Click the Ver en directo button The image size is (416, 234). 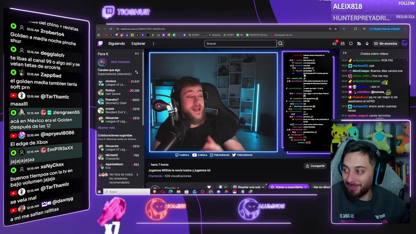(x=321, y=187)
